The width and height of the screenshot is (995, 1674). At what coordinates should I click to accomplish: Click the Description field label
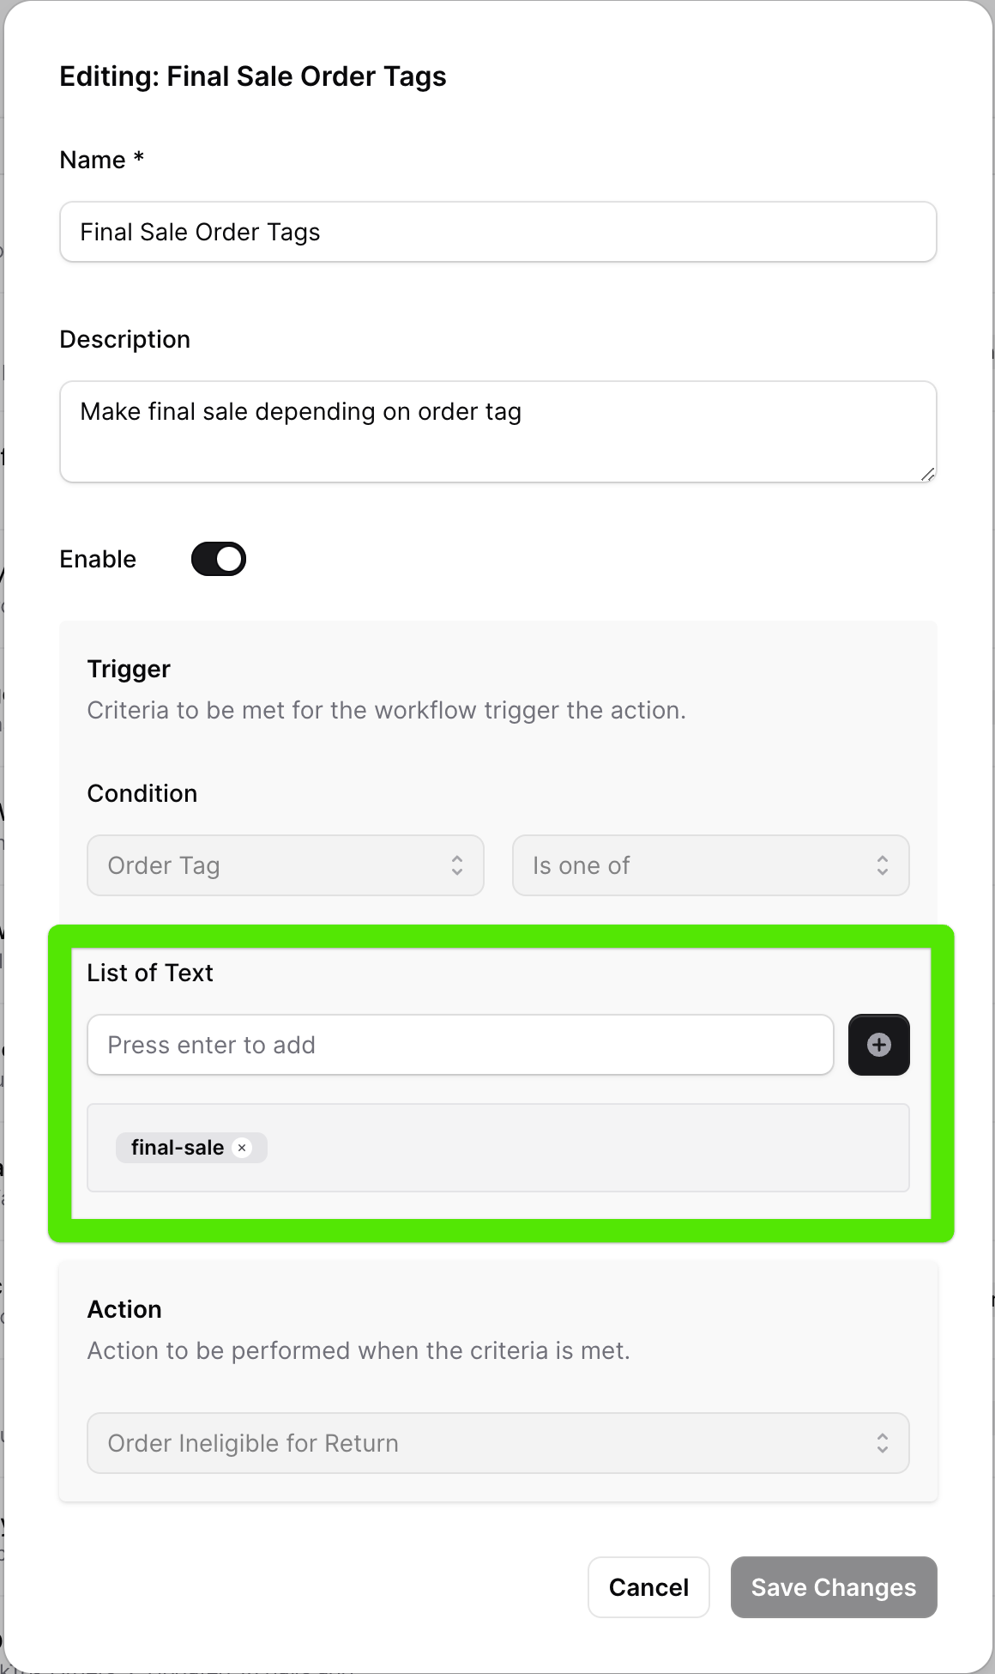coord(124,339)
